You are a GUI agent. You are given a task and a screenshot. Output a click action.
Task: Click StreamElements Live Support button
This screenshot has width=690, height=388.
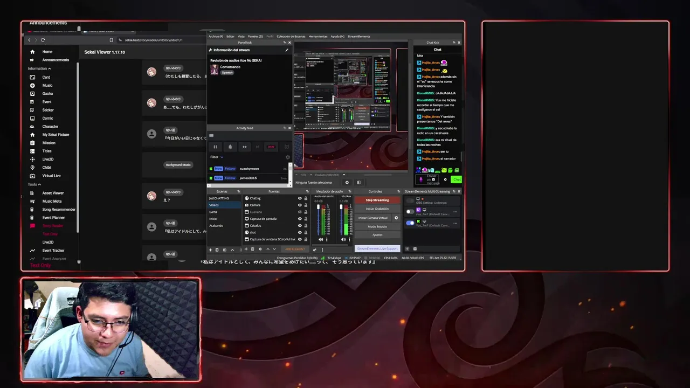[x=377, y=248]
